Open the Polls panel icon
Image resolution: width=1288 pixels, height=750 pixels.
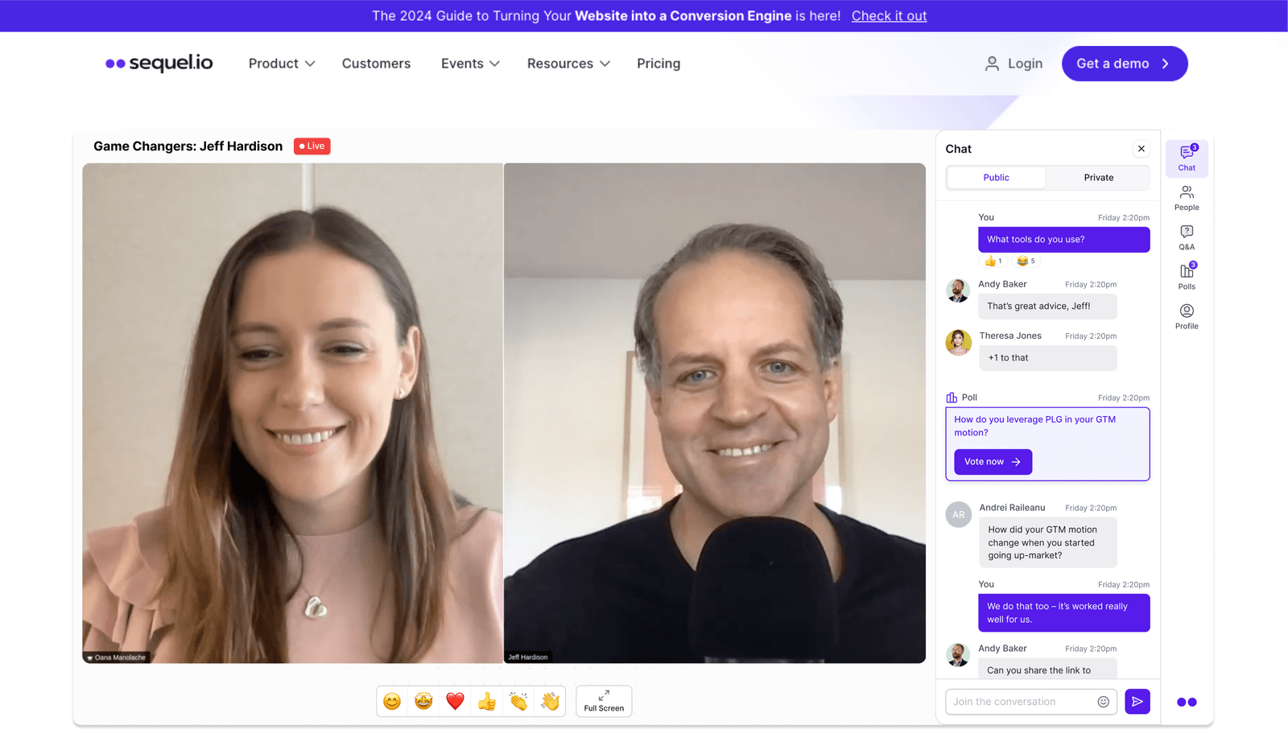tap(1187, 276)
